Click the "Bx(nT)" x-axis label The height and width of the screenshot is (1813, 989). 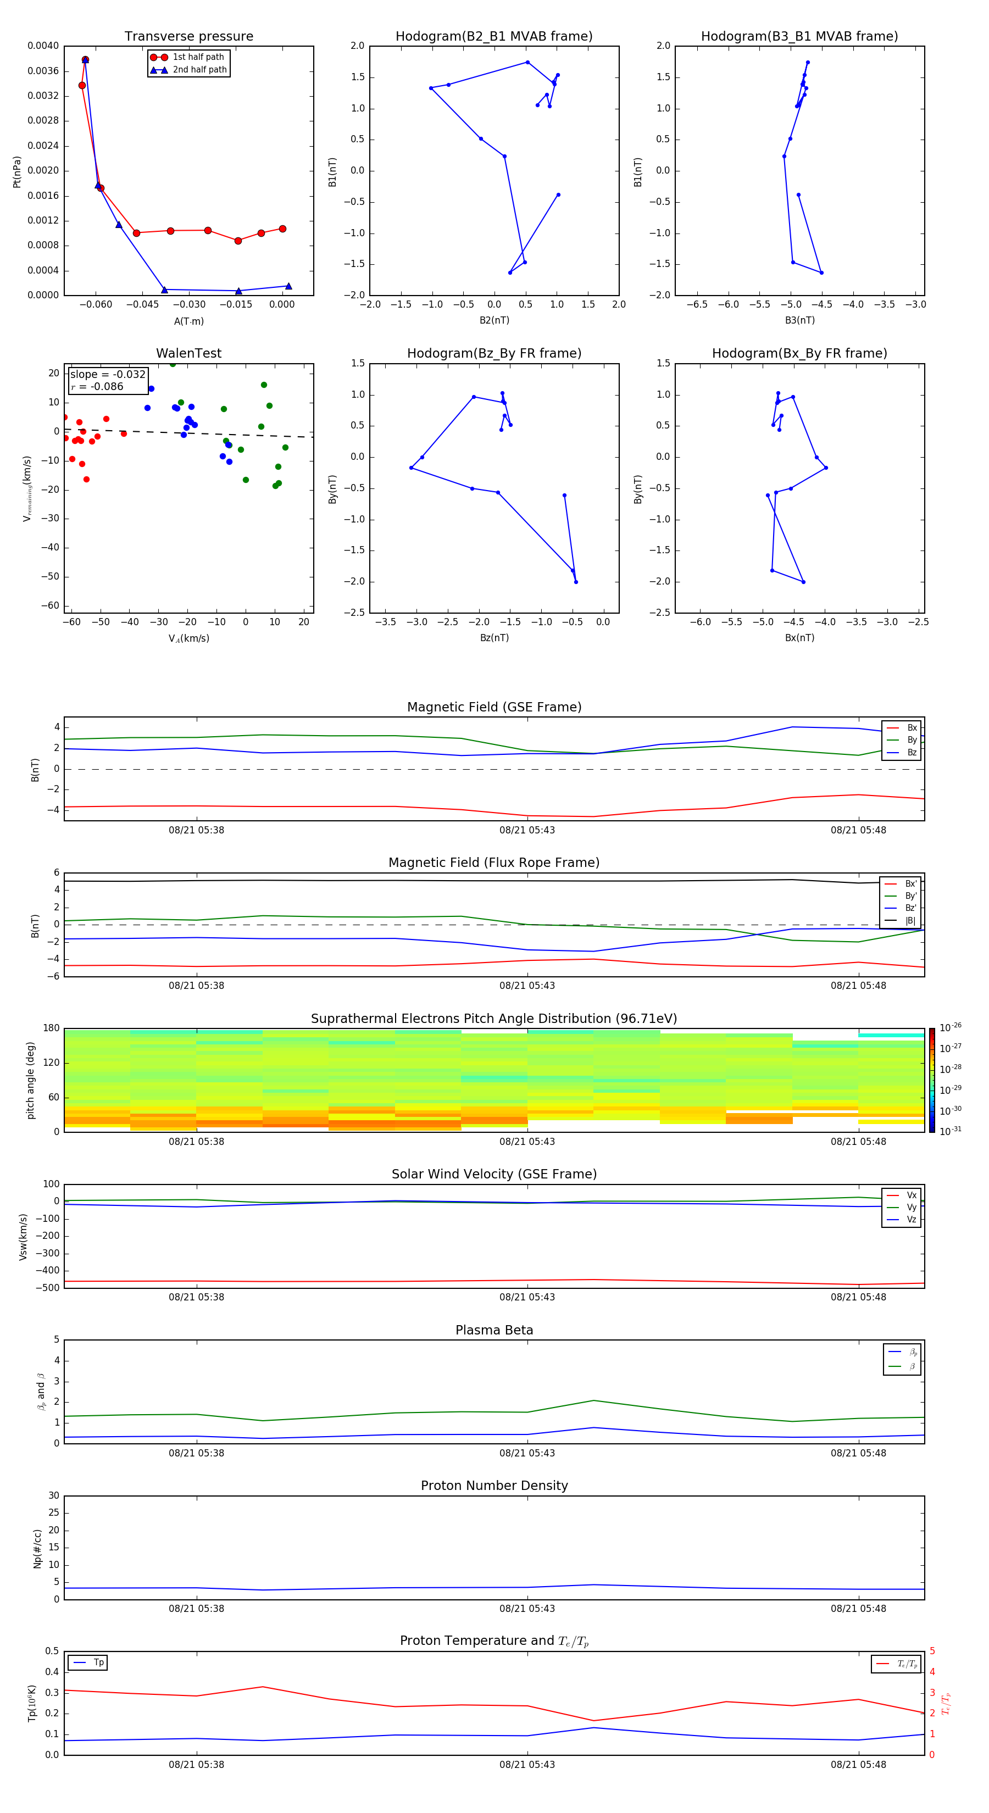(799, 638)
